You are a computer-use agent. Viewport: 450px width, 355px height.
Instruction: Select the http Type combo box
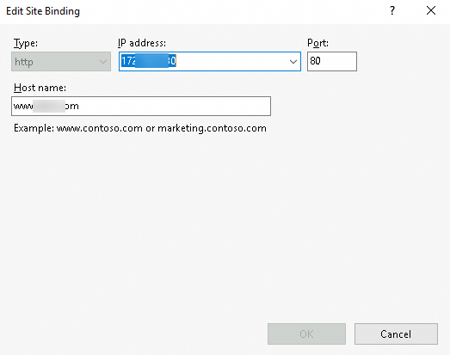(x=61, y=61)
